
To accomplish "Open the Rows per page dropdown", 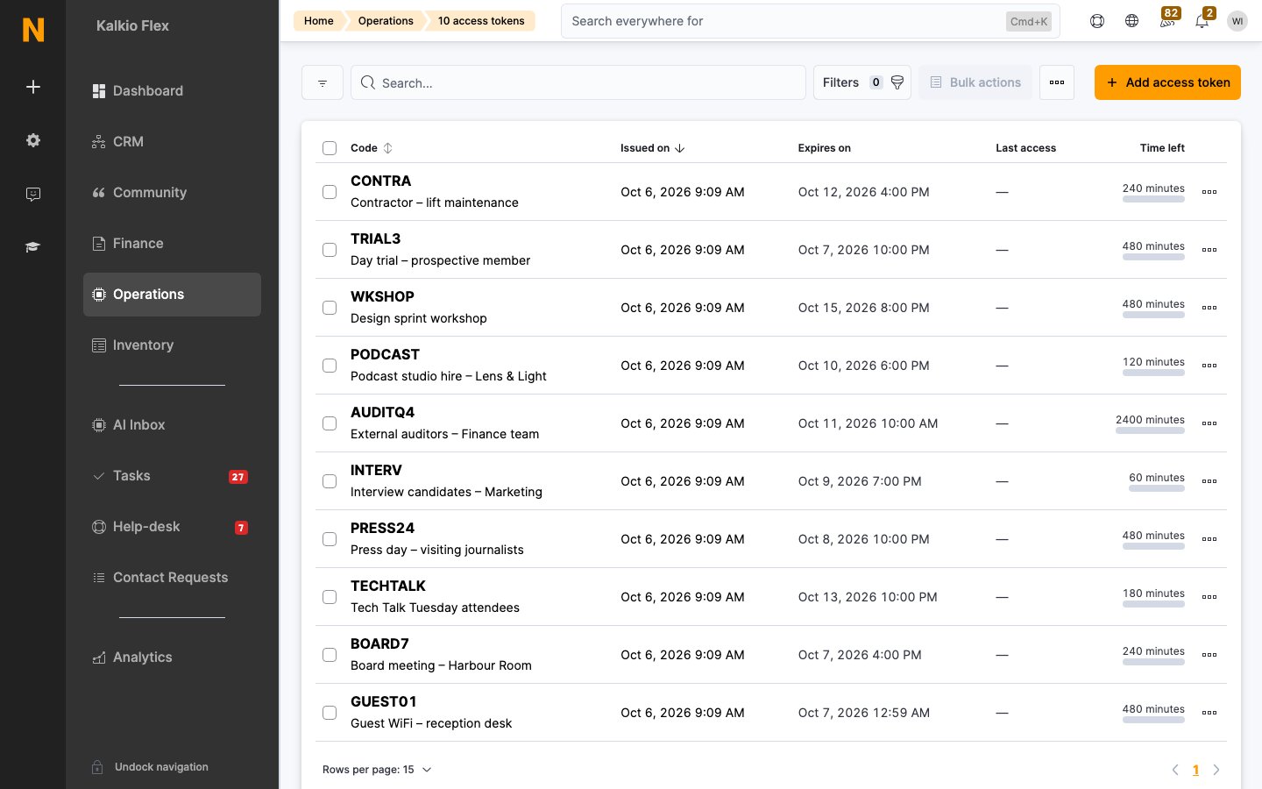I will (x=378, y=770).
